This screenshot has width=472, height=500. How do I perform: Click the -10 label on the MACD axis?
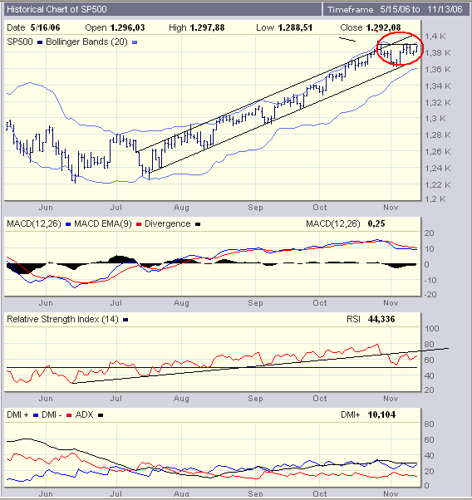pyautogui.click(x=430, y=281)
